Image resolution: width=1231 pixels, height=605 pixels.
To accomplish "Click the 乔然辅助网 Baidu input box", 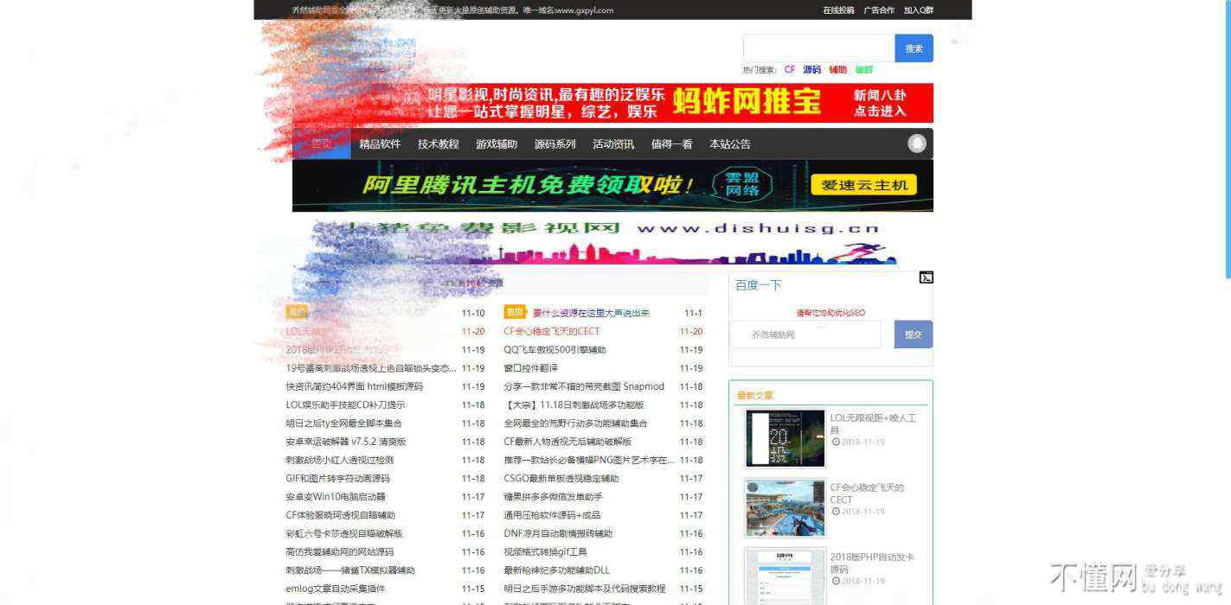I will (x=805, y=334).
